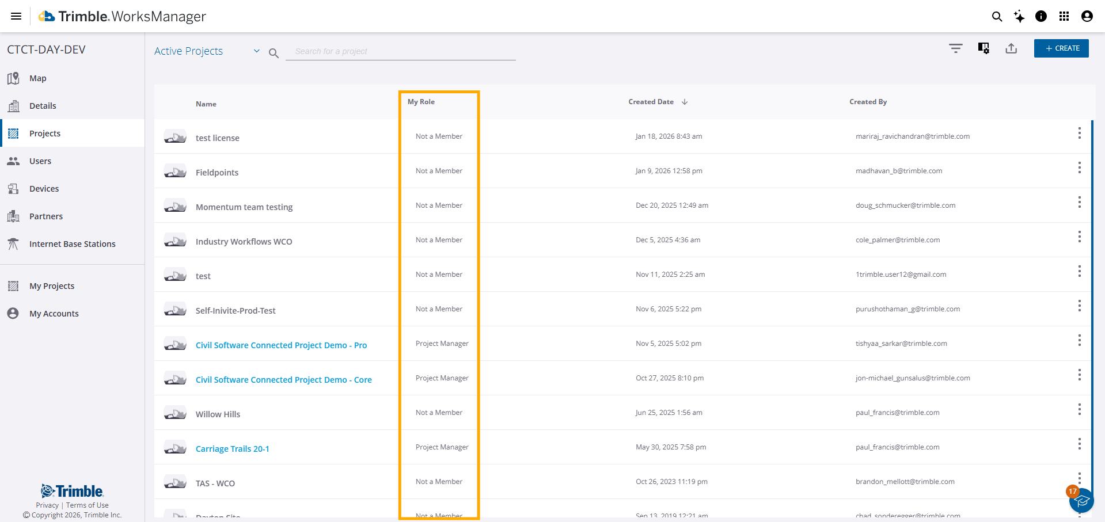
Task: Open the apps grid launcher
Action: pos(1064,16)
